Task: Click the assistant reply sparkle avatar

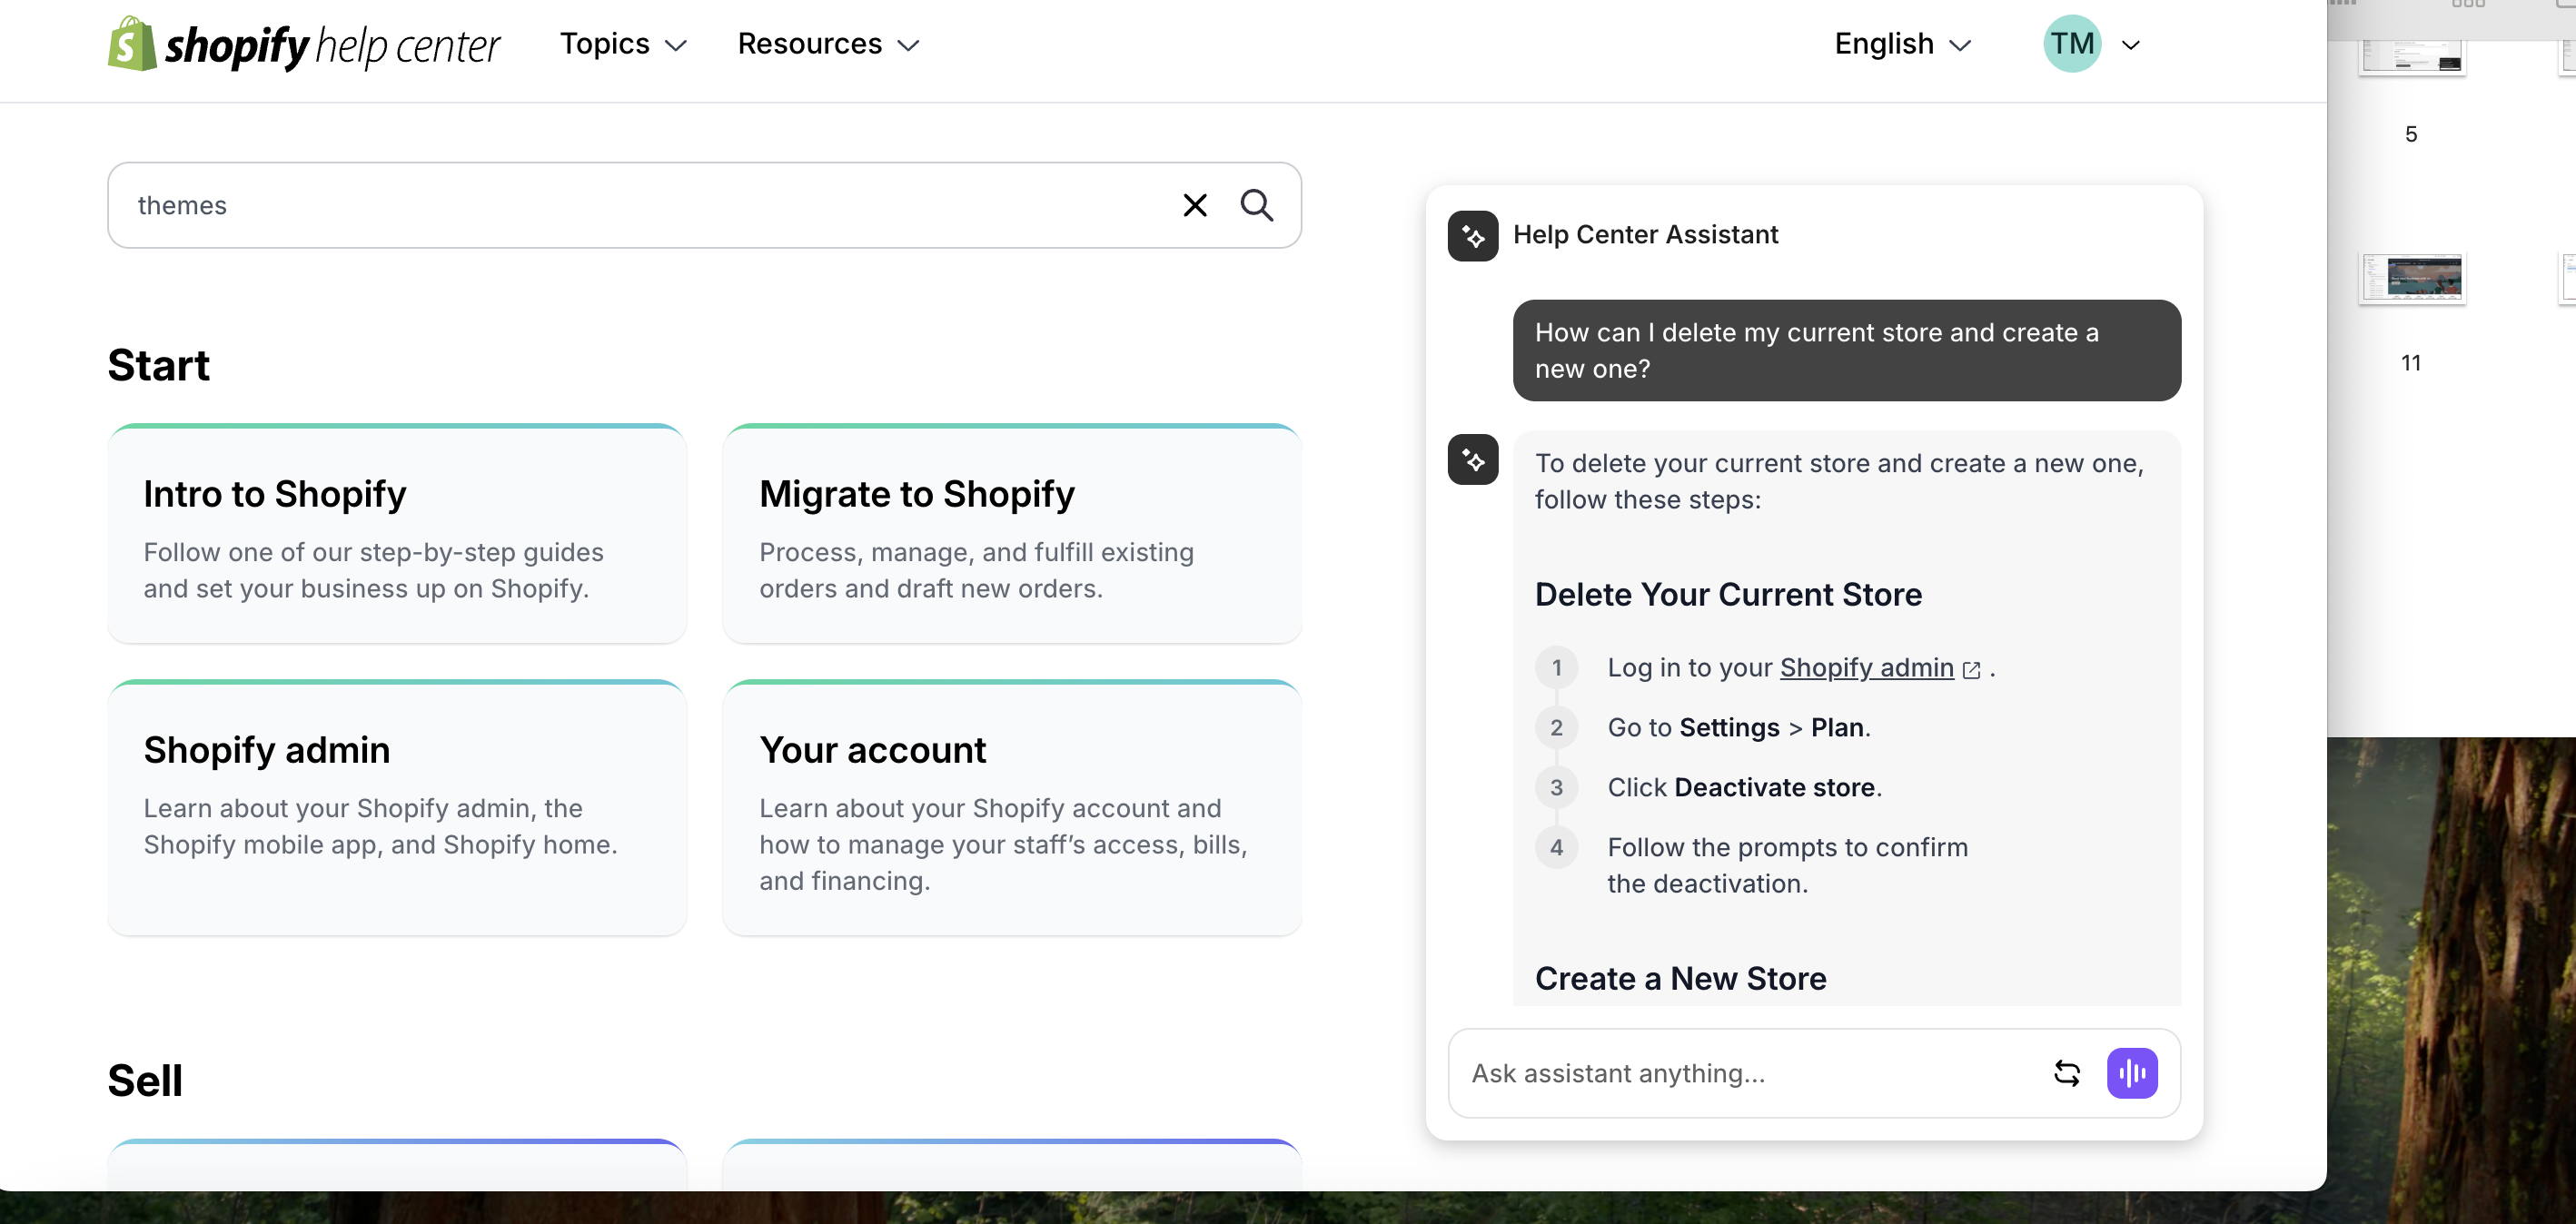Action: click(1473, 460)
